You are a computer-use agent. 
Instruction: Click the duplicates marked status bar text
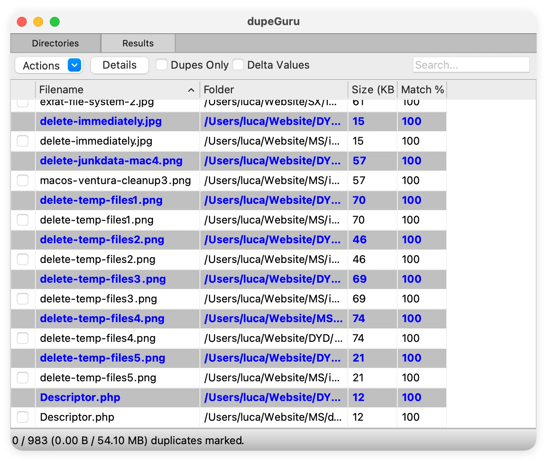128,440
